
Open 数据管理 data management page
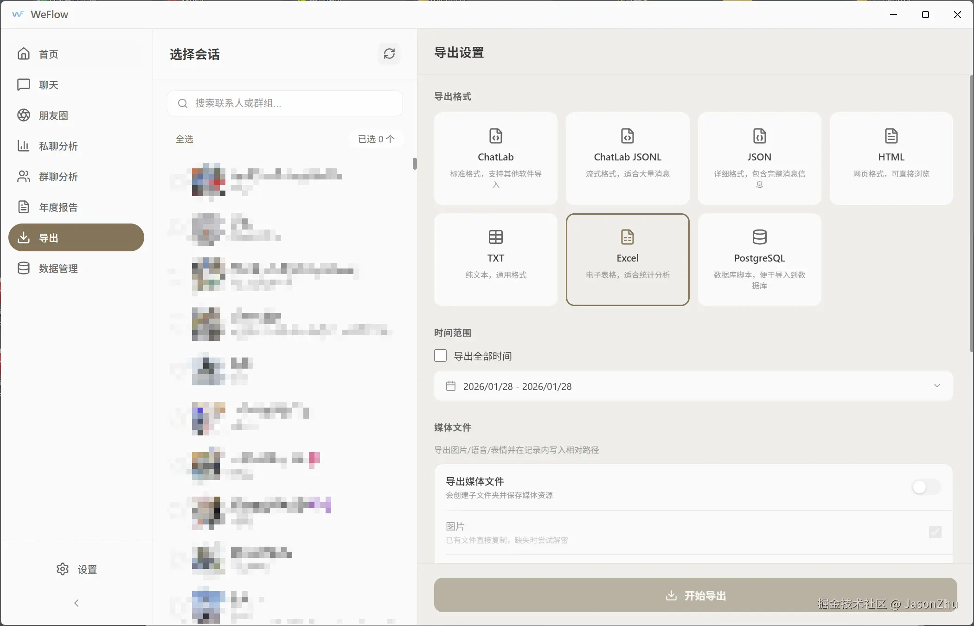click(x=58, y=268)
